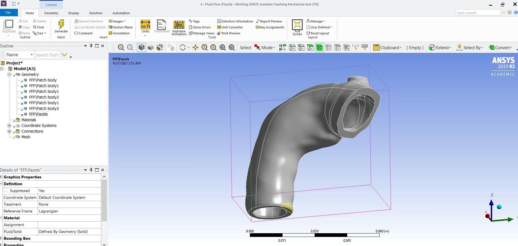
Task: Select the Pan tool in viewport toolbar
Action: click(x=195, y=48)
